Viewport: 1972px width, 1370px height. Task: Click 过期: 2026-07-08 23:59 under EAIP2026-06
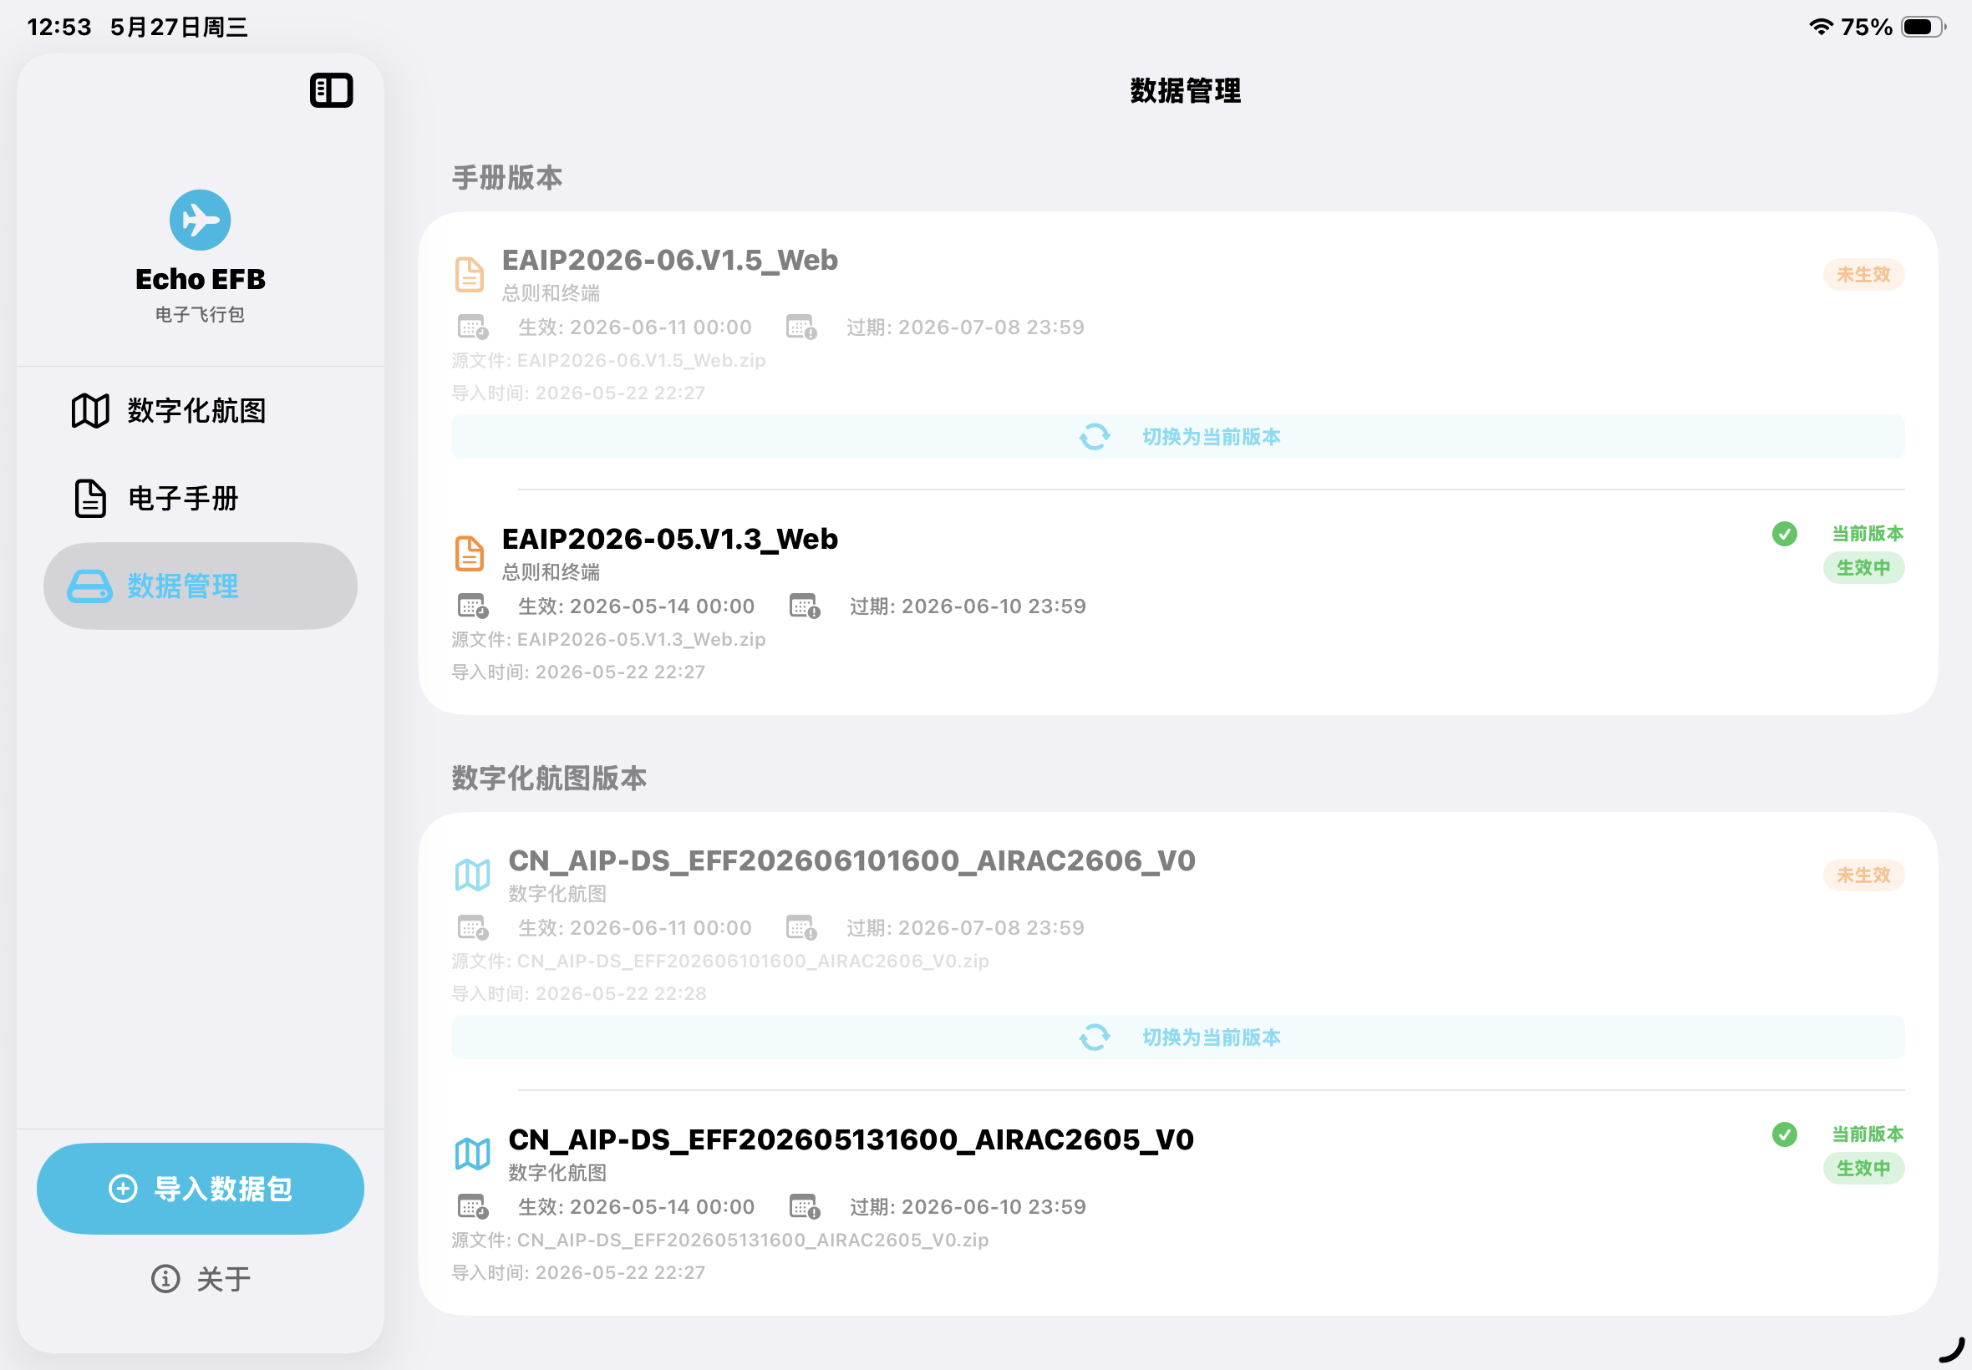point(966,327)
